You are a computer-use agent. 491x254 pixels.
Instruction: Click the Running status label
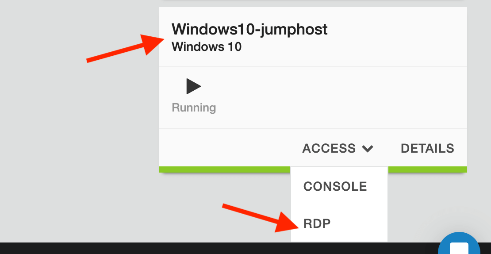194,108
